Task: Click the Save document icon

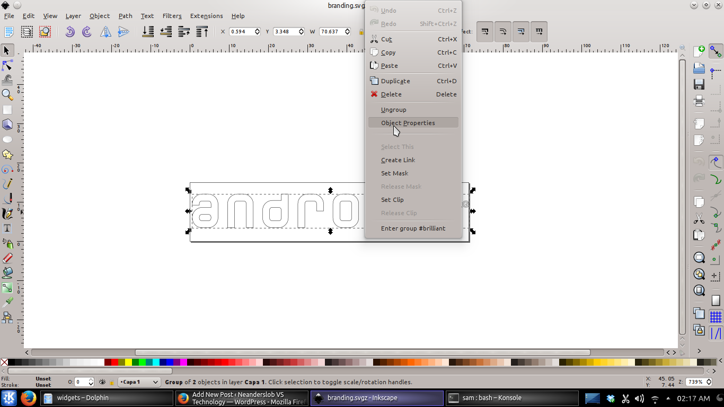Action: tap(699, 84)
